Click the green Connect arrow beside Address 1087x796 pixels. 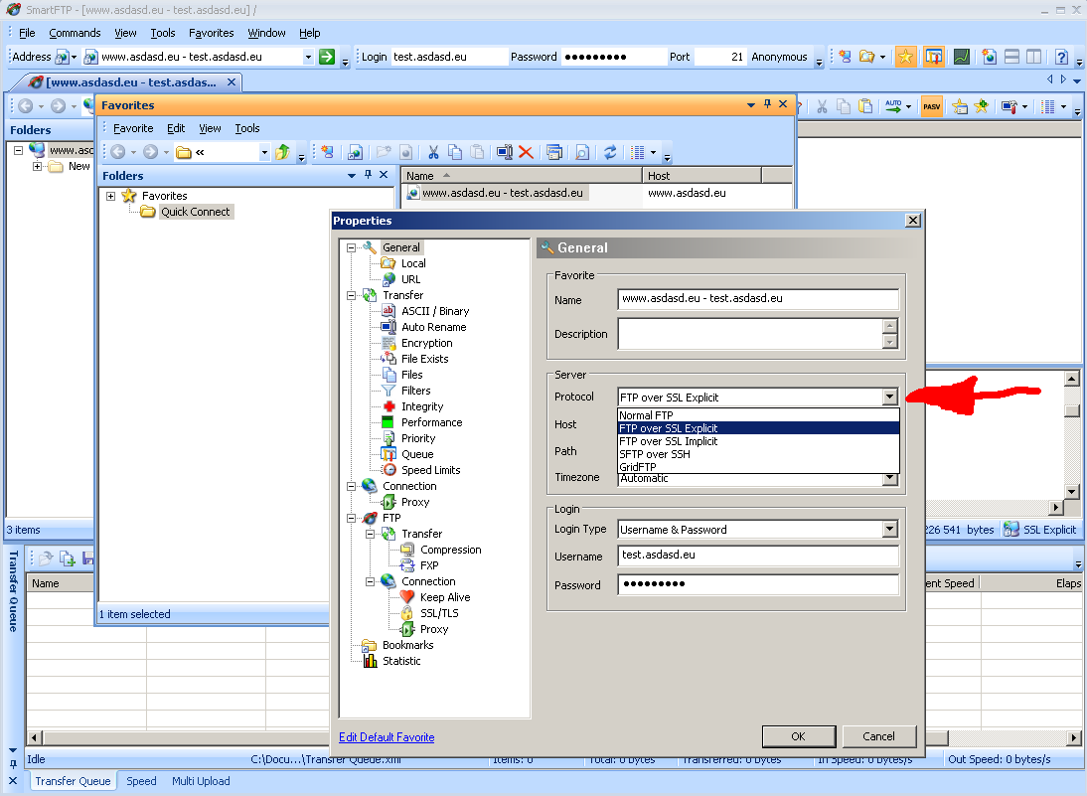click(327, 57)
